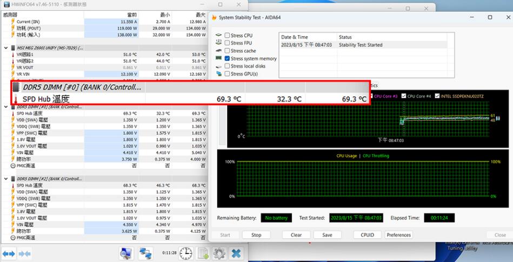Click the cache chip icon next to Stress cache
The height and width of the screenshot is (262, 513).
point(219,51)
